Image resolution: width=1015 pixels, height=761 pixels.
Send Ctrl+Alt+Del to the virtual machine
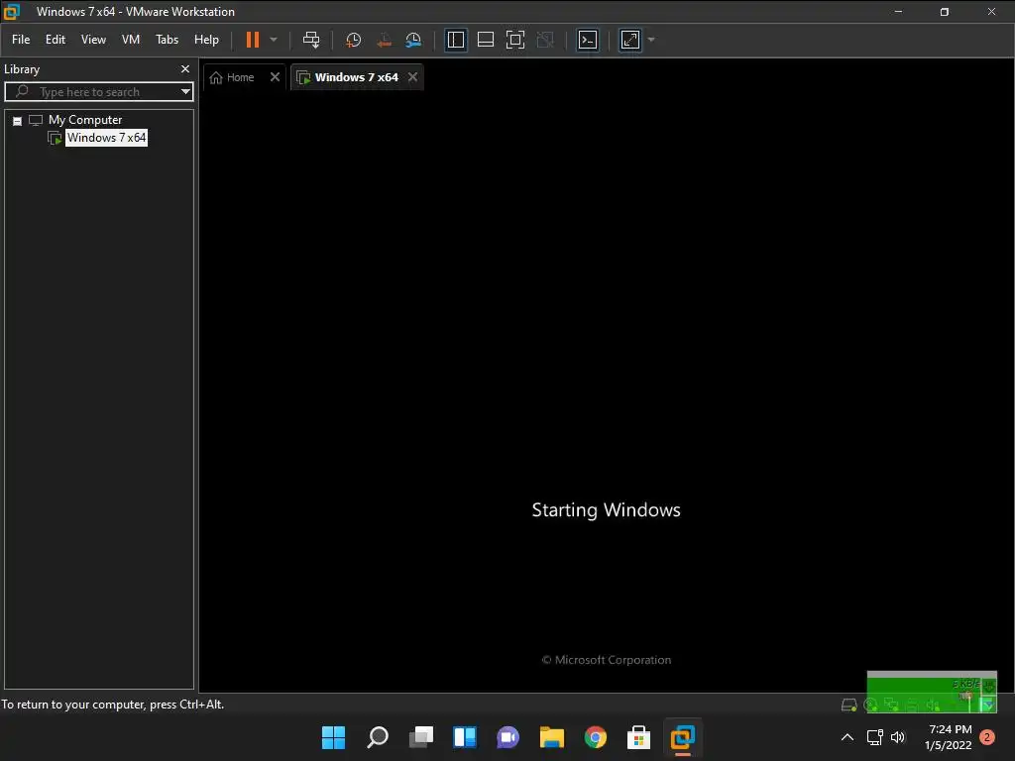coord(311,40)
